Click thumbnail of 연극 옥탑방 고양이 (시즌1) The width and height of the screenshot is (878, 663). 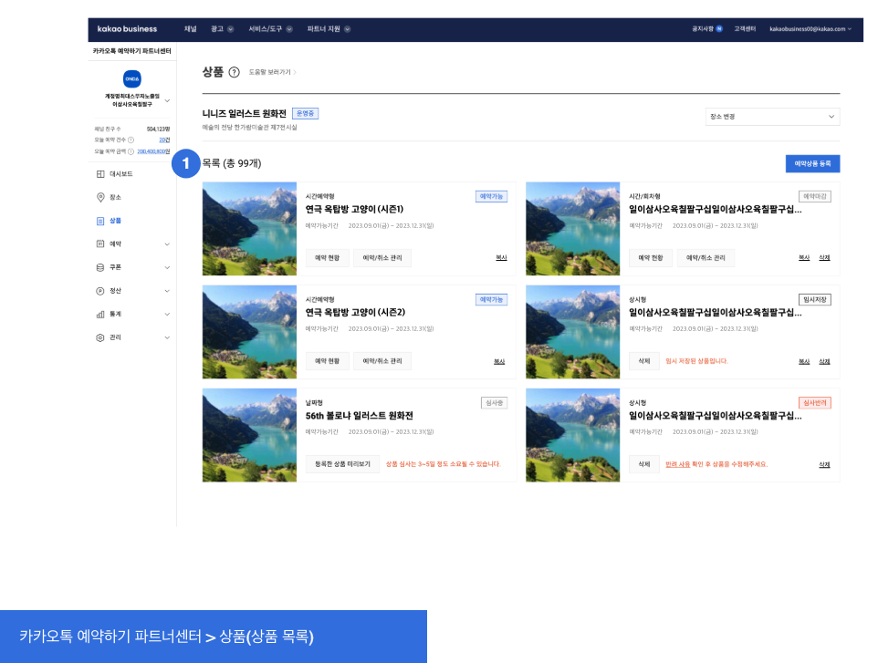(249, 228)
